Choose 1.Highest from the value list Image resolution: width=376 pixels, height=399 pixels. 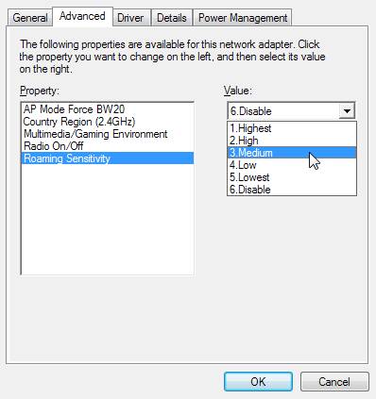click(292, 128)
